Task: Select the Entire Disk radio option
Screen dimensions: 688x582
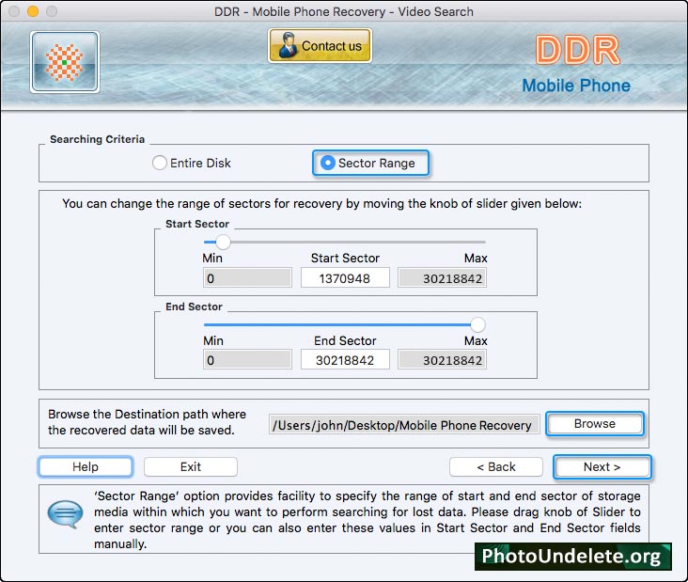Action: 192,163
